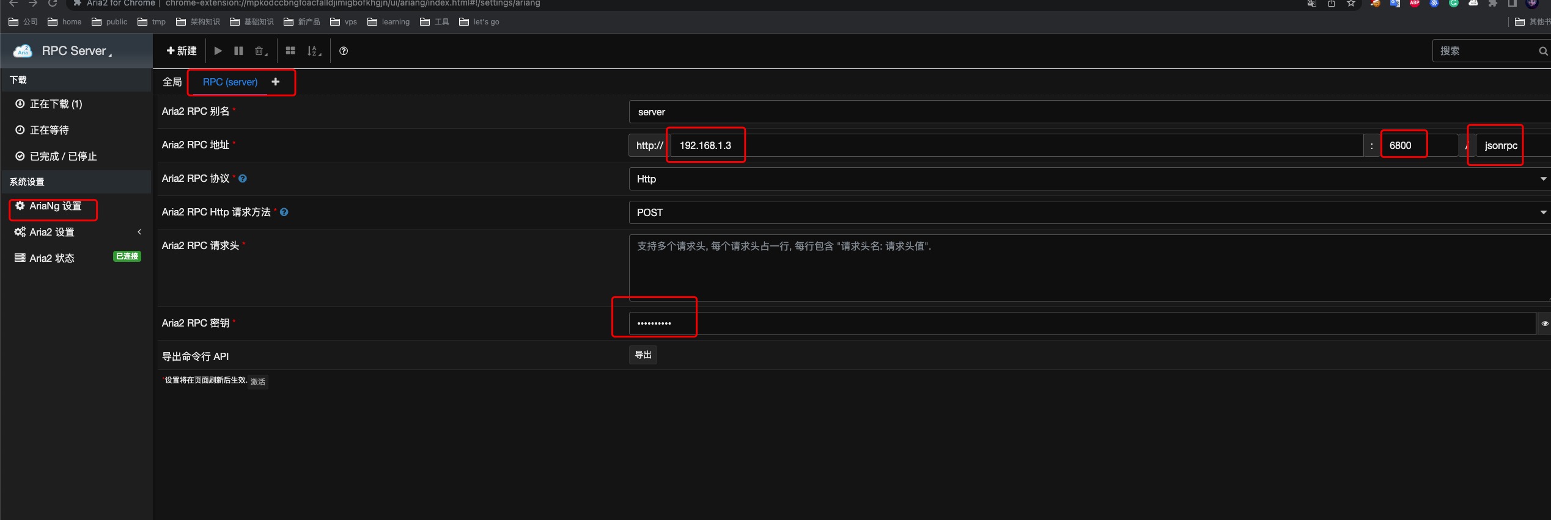Image resolution: width=1551 pixels, height=520 pixels.
Task: Click the Aria2 cloud logo
Action: click(23, 51)
